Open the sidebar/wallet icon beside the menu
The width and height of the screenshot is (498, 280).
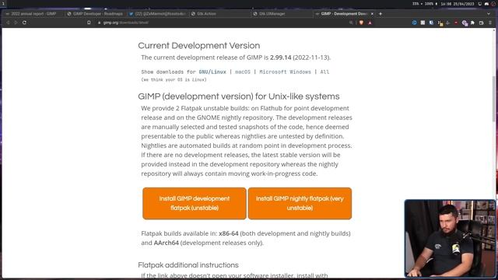pyautogui.click(x=482, y=23)
